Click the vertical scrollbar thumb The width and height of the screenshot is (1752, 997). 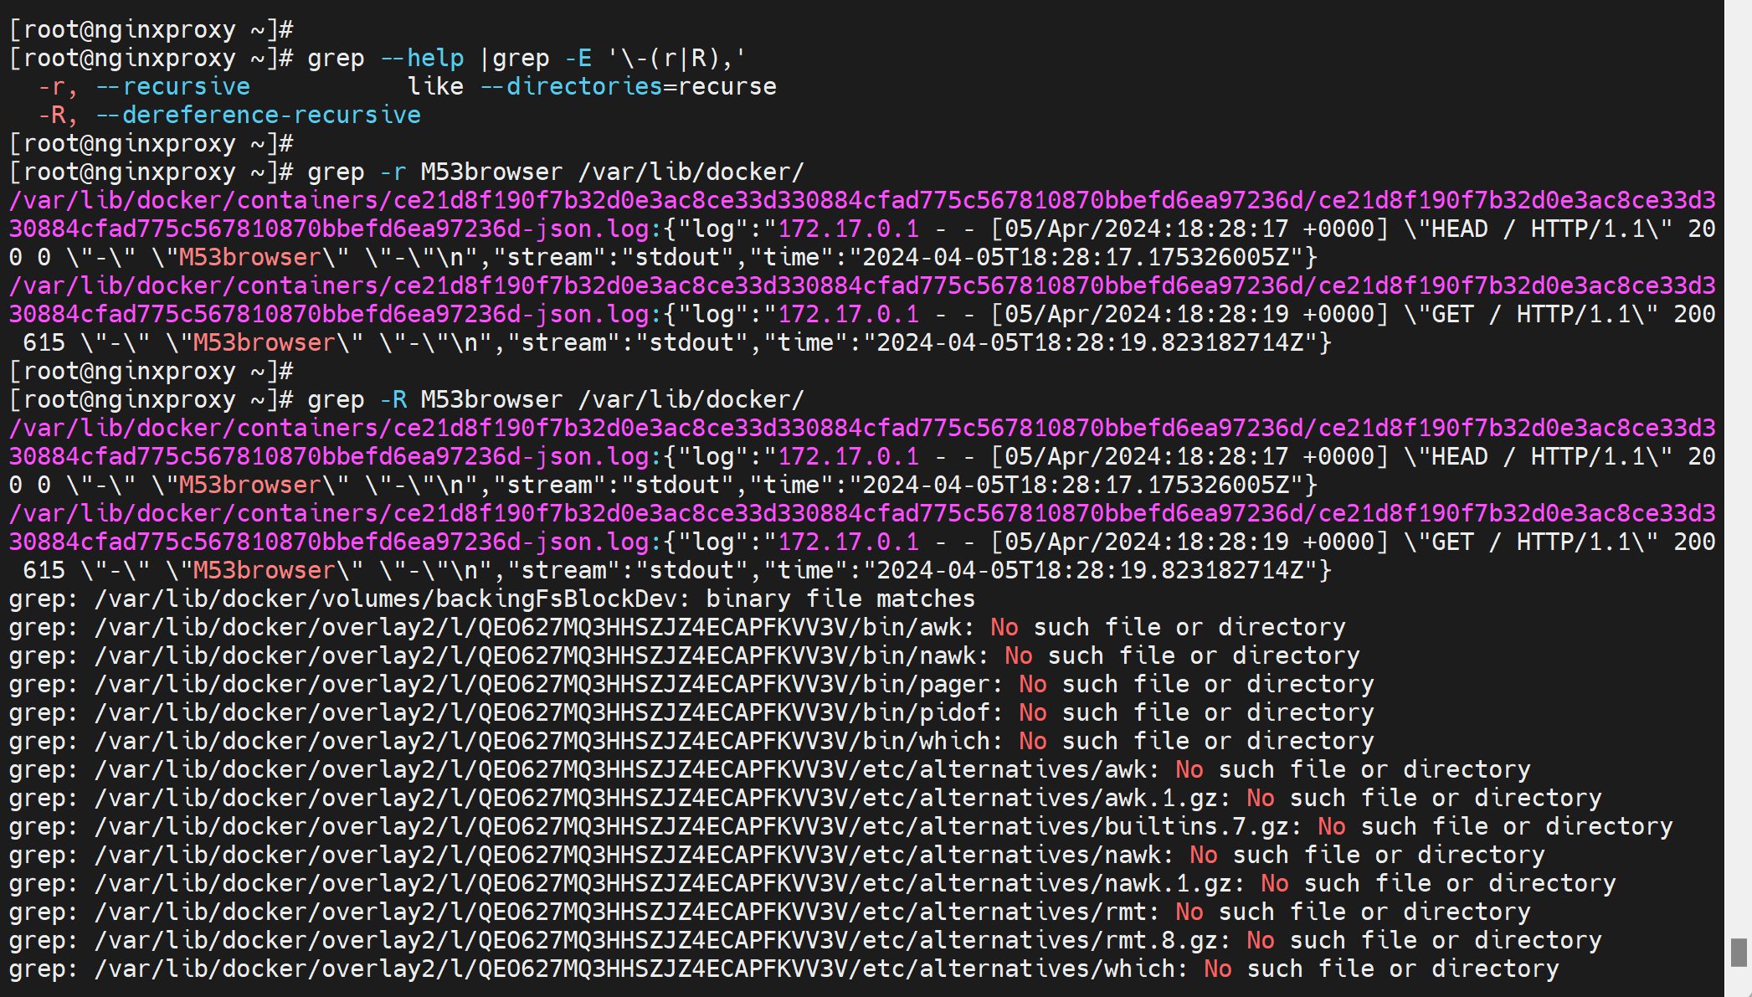1739,953
